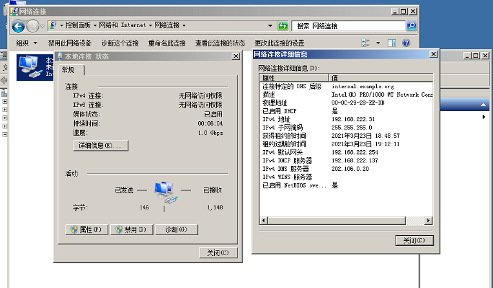Click the 网络和 Internet breadcrumb
This screenshot has width=493, height=288.
[123, 25]
